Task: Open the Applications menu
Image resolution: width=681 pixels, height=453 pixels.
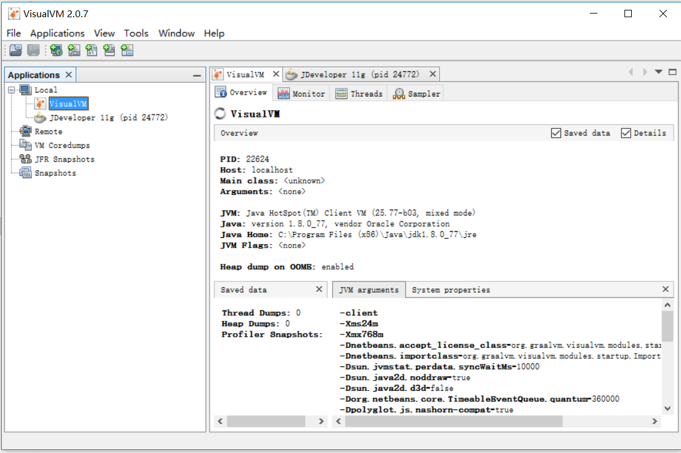Action: 57,33
